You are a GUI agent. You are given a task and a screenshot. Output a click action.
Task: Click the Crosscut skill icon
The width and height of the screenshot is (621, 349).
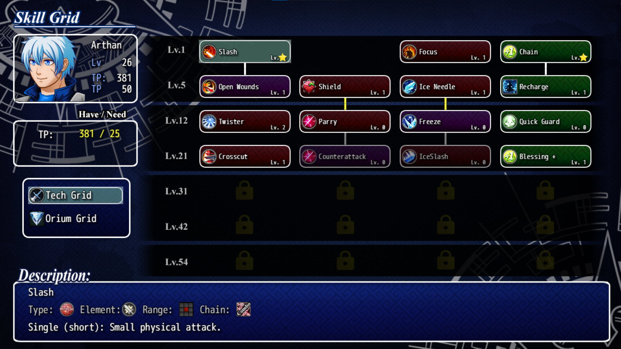(209, 157)
